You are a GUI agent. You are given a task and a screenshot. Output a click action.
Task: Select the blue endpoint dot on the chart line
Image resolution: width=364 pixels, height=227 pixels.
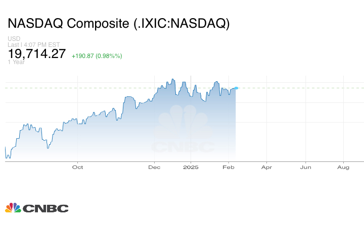tap(236, 88)
